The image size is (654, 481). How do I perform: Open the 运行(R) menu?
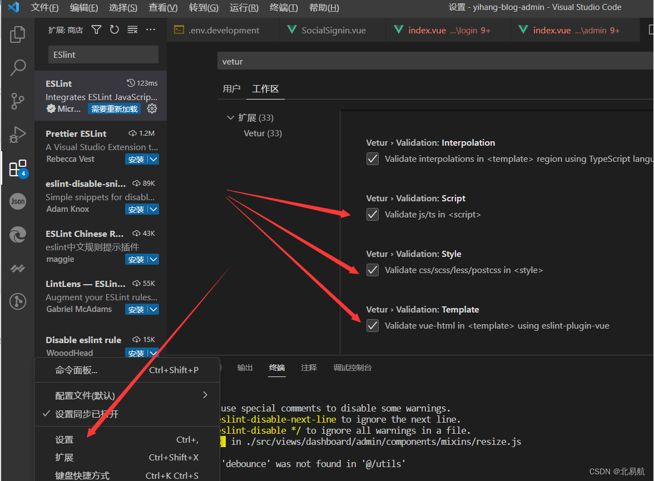pyautogui.click(x=244, y=8)
